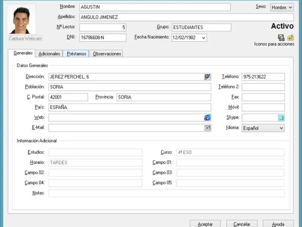Image resolution: width=302 pixels, height=227 pixels.
Task: Click the Grupo field showing ESTUDIANTES
Action: point(201,27)
